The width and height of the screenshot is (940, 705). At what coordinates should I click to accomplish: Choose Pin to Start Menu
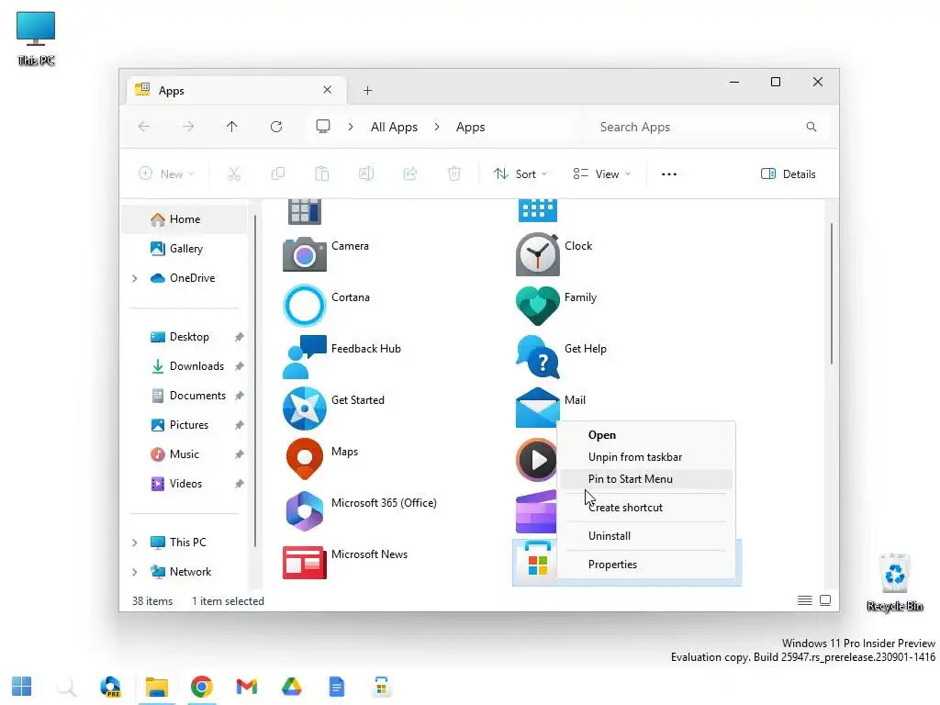(646, 479)
